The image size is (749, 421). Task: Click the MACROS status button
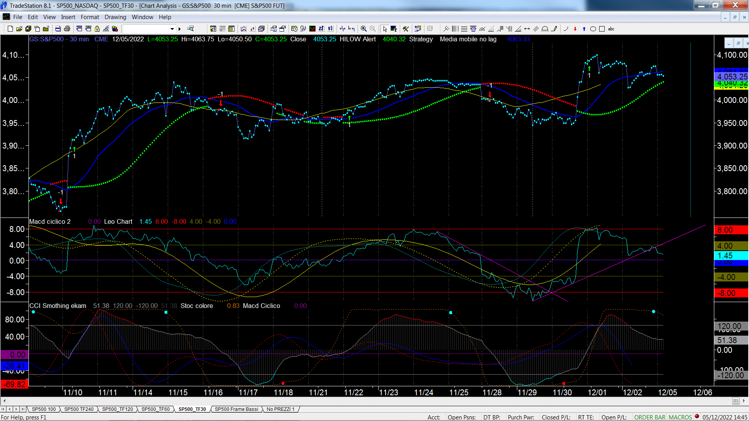click(680, 417)
